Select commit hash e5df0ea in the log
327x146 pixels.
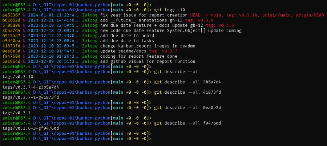click(12, 41)
